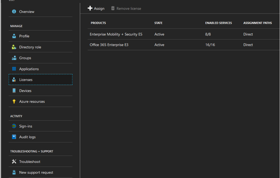280x178 pixels.
Task: Click the Azure resources key icon
Action: pyautogui.click(x=14, y=101)
